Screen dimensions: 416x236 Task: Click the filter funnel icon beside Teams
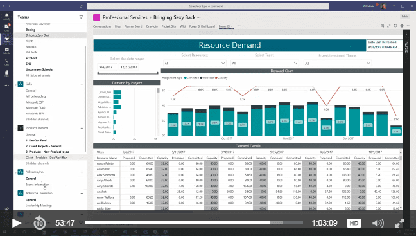tap(81, 17)
